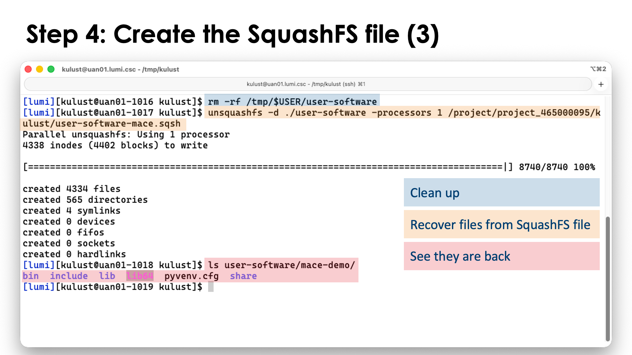Click the pyvenv.cfg filename in output
The width and height of the screenshot is (632, 355).
click(x=192, y=276)
